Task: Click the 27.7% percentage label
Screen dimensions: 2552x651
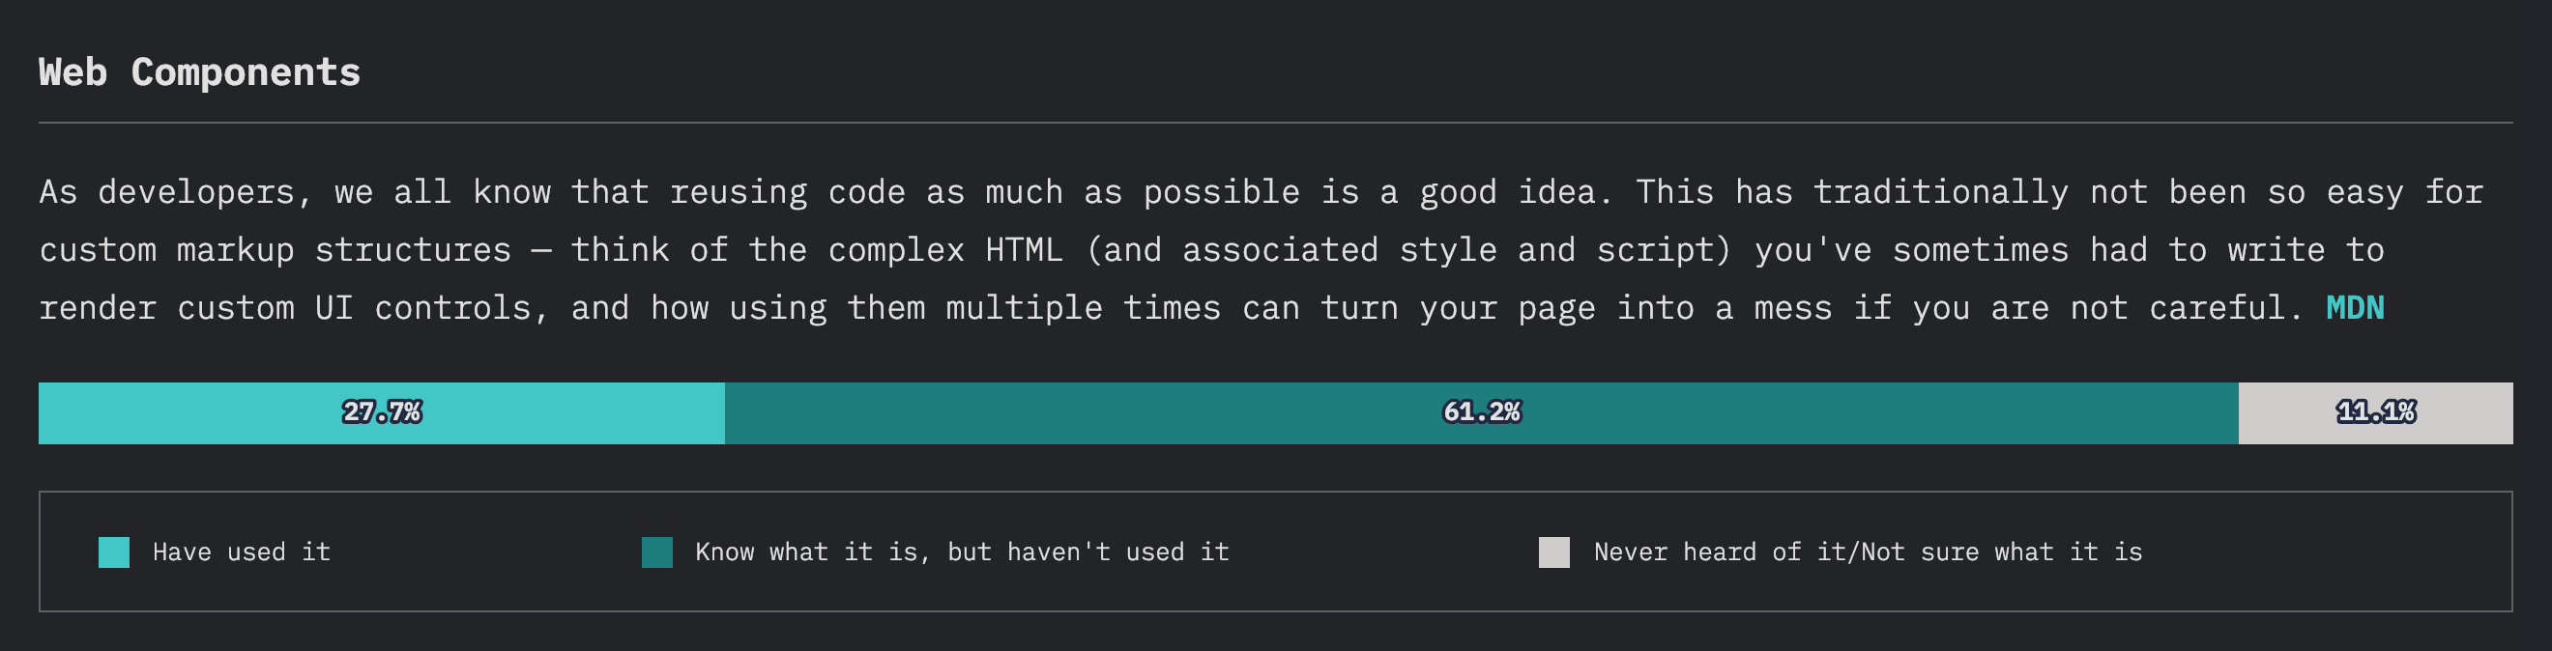Action: coord(382,411)
